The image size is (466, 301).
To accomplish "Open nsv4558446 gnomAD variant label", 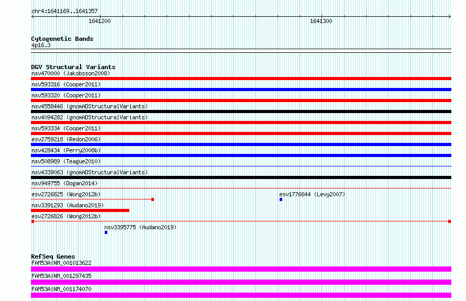I will coord(90,106).
